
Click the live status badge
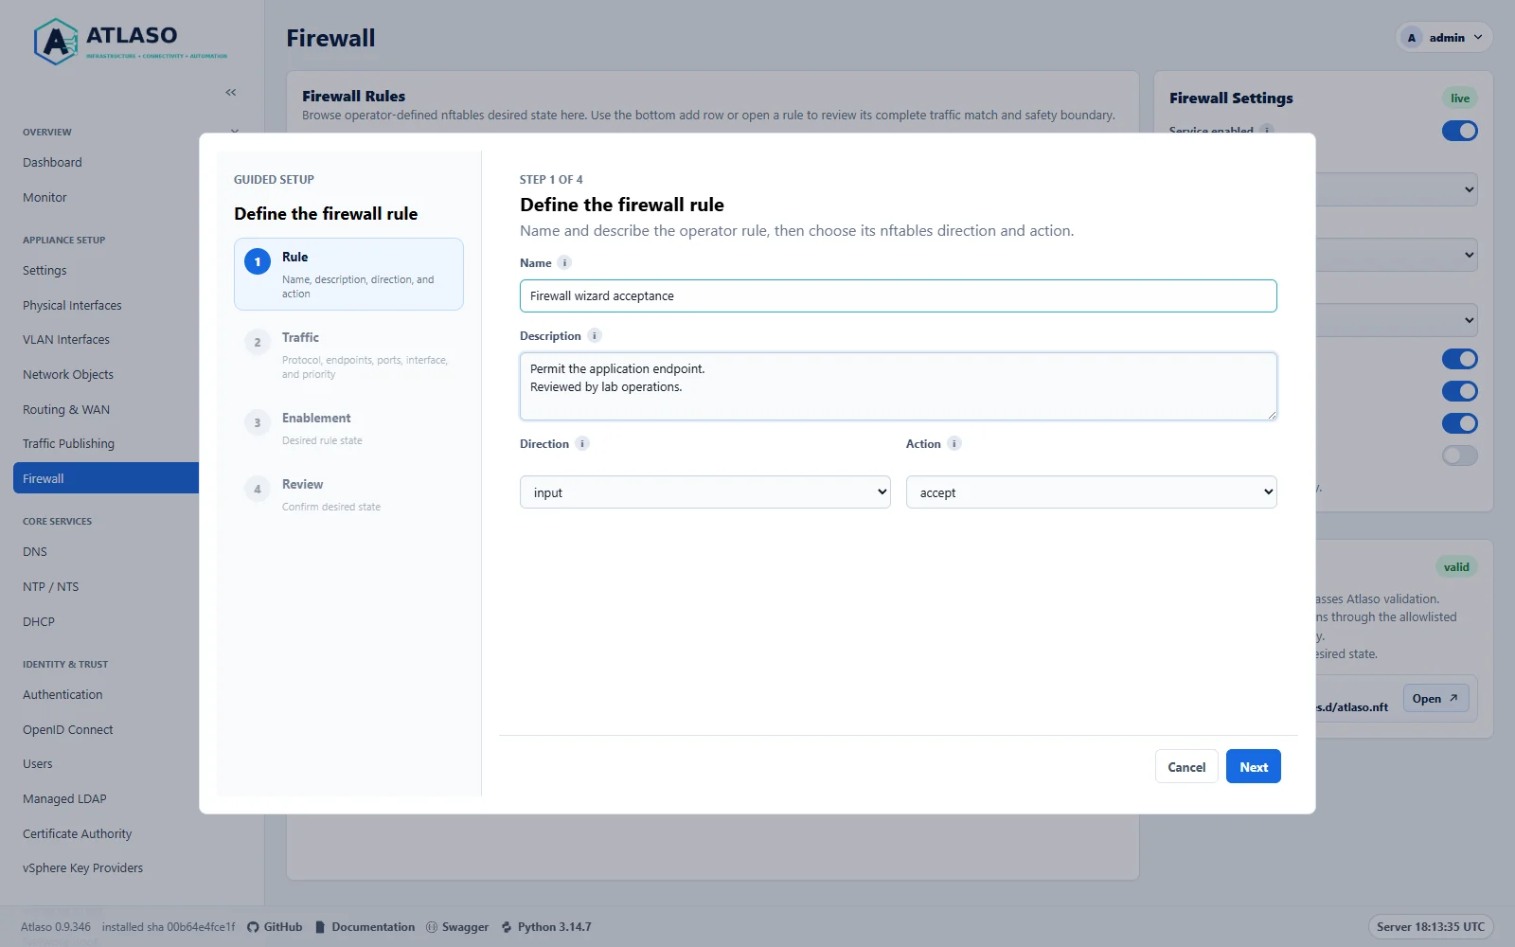pyautogui.click(x=1460, y=98)
